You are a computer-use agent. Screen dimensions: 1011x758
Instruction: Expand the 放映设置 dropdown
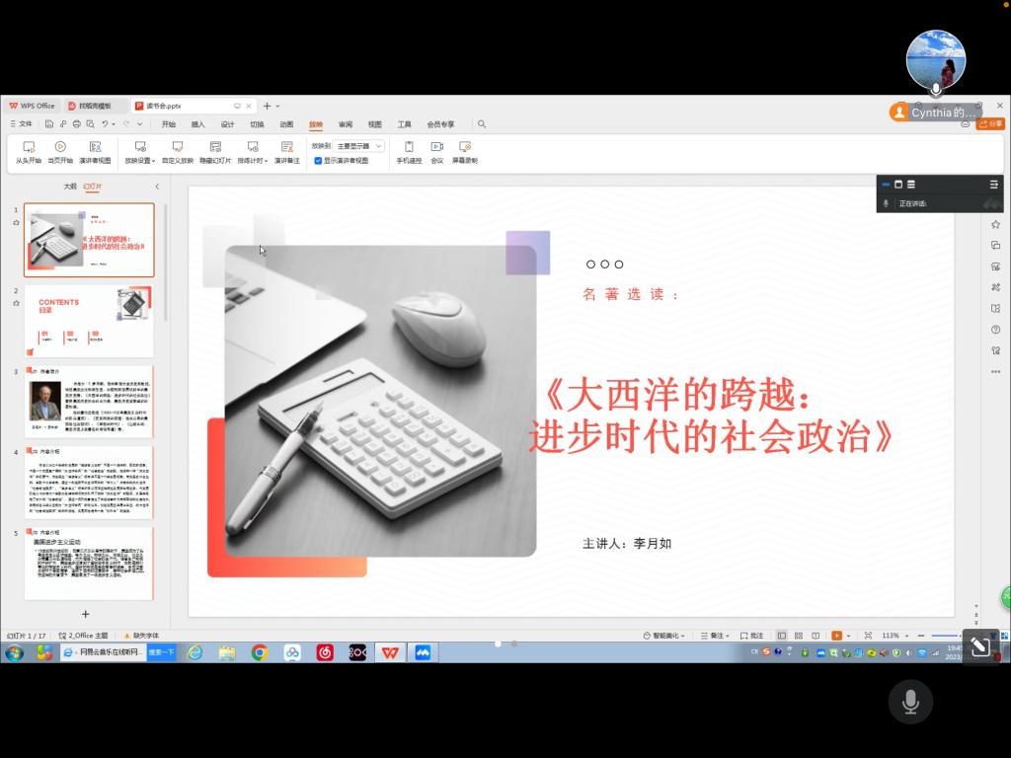pyautogui.click(x=139, y=160)
